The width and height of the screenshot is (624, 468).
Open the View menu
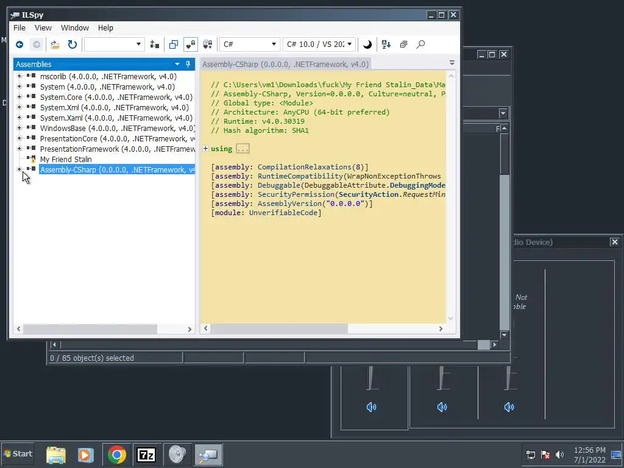[43, 28]
